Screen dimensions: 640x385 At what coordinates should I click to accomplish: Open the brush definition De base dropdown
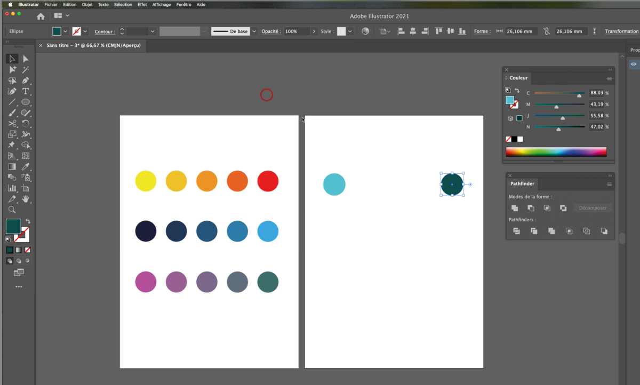[x=254, y=31]
